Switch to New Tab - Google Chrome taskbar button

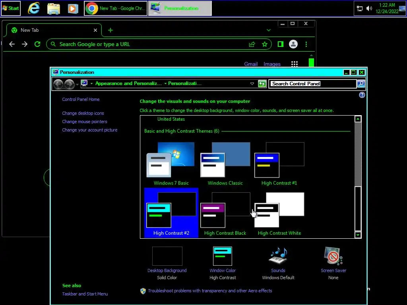[116, 8]
